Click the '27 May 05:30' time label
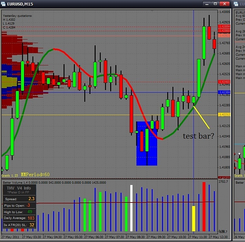Image resolution: width=245 pixels, height=242 pixels. pyautogui.click(x=73, y=237)
